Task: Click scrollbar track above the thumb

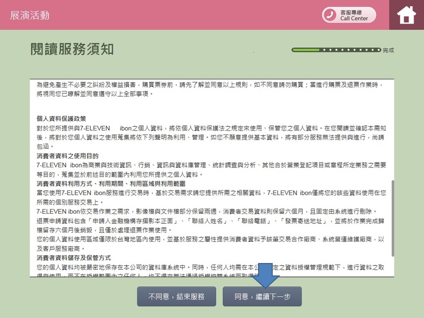Action: pyautogui.click(x=393, y=130)
